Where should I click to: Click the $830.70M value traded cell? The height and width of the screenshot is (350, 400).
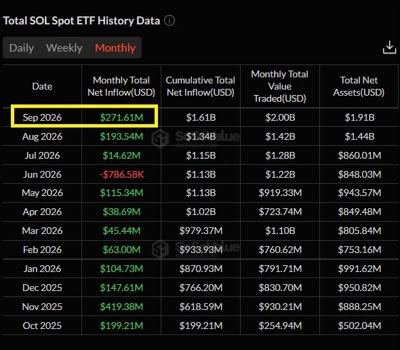(280, 288)
